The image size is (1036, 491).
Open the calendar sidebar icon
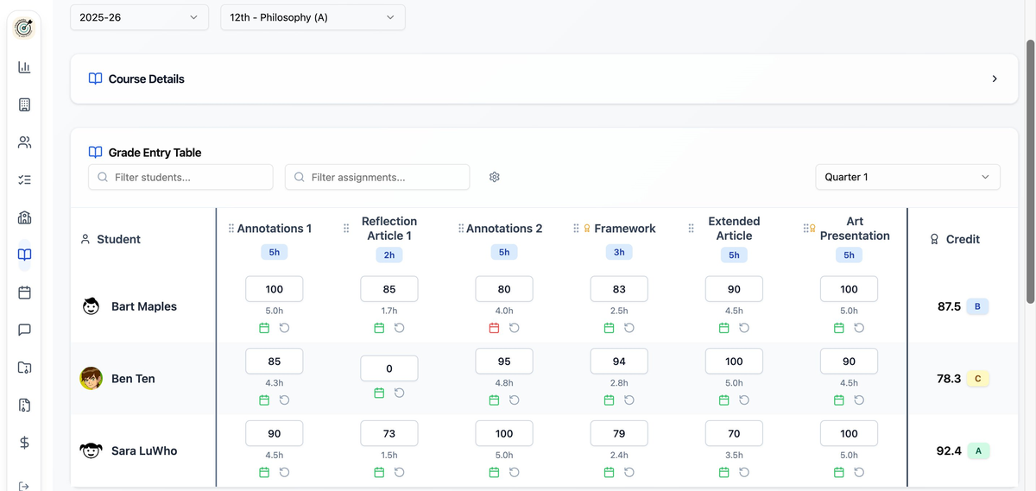point(24,292)
